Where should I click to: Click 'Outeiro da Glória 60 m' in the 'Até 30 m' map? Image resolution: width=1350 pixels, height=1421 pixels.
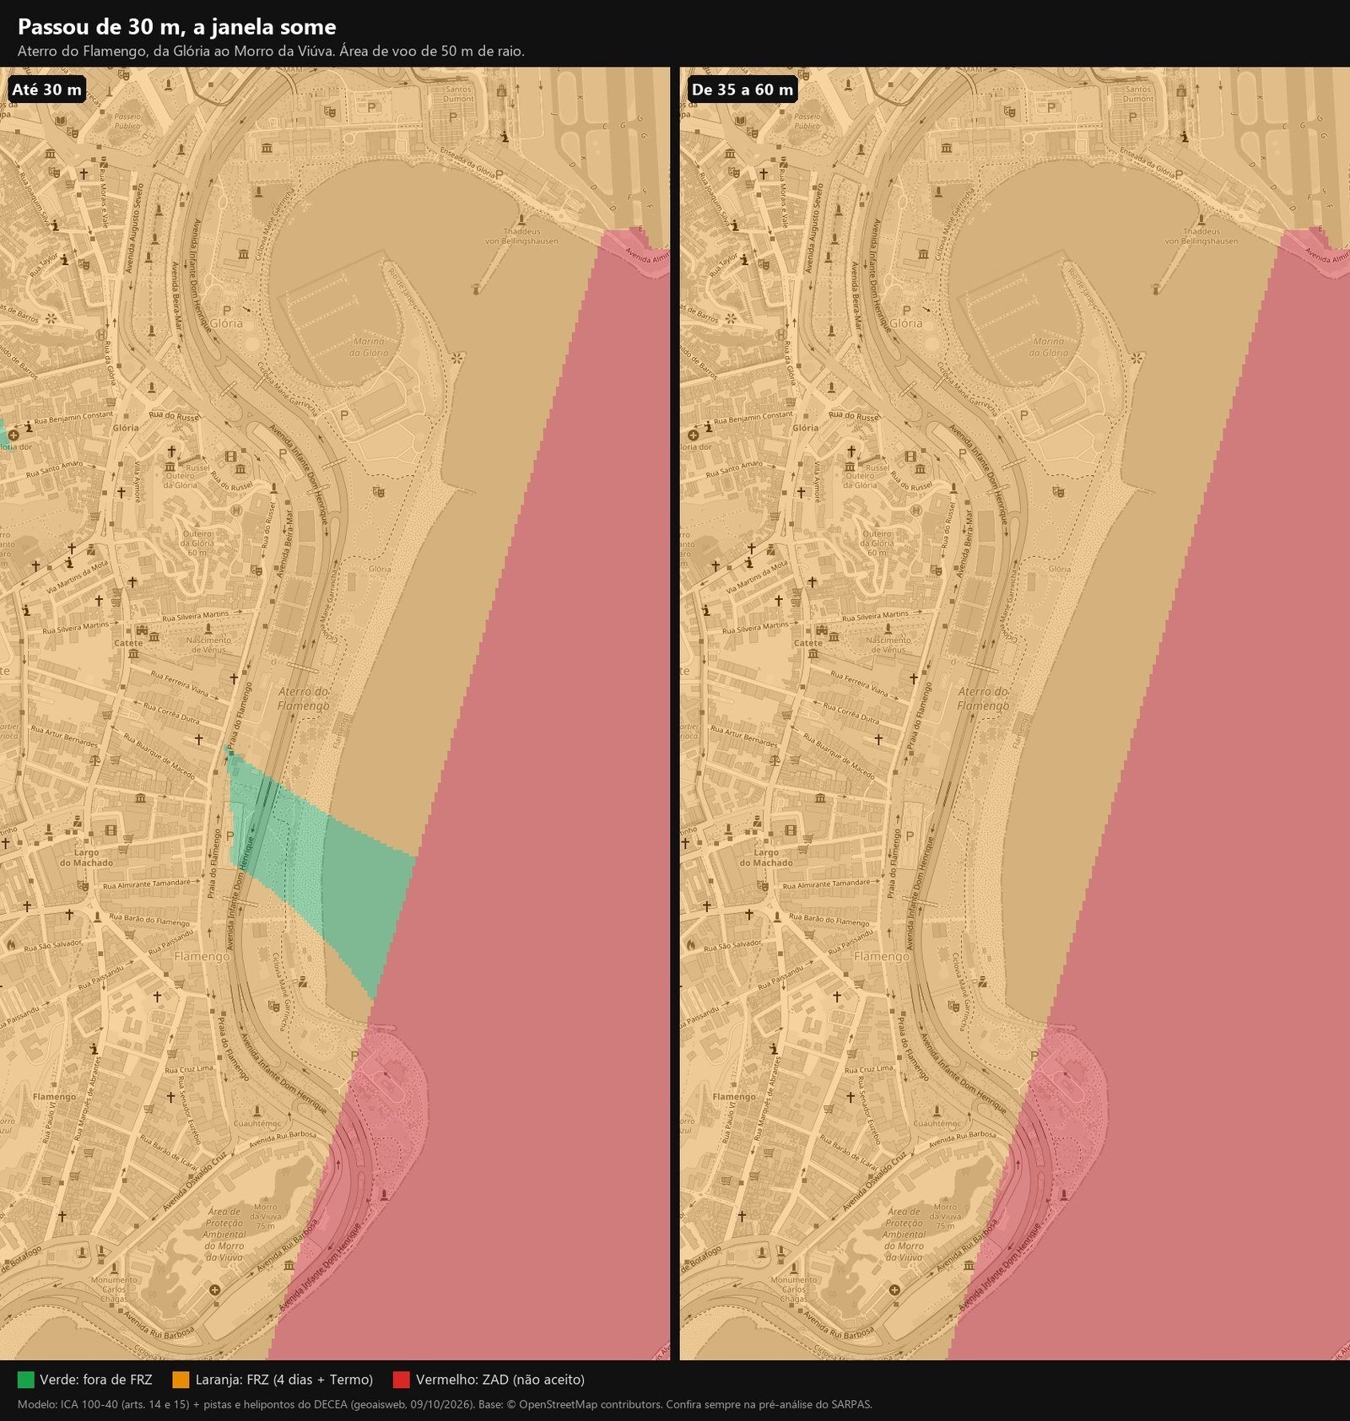197,543
